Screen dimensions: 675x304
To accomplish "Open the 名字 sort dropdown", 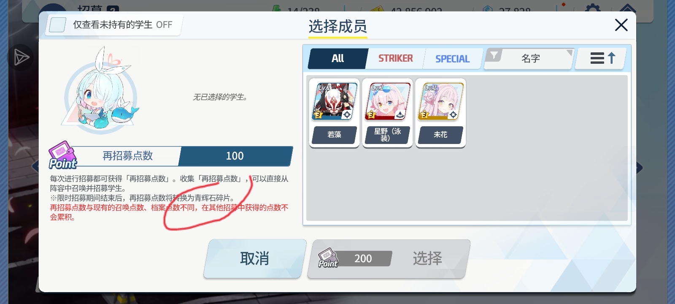I will tap(530, 59).
